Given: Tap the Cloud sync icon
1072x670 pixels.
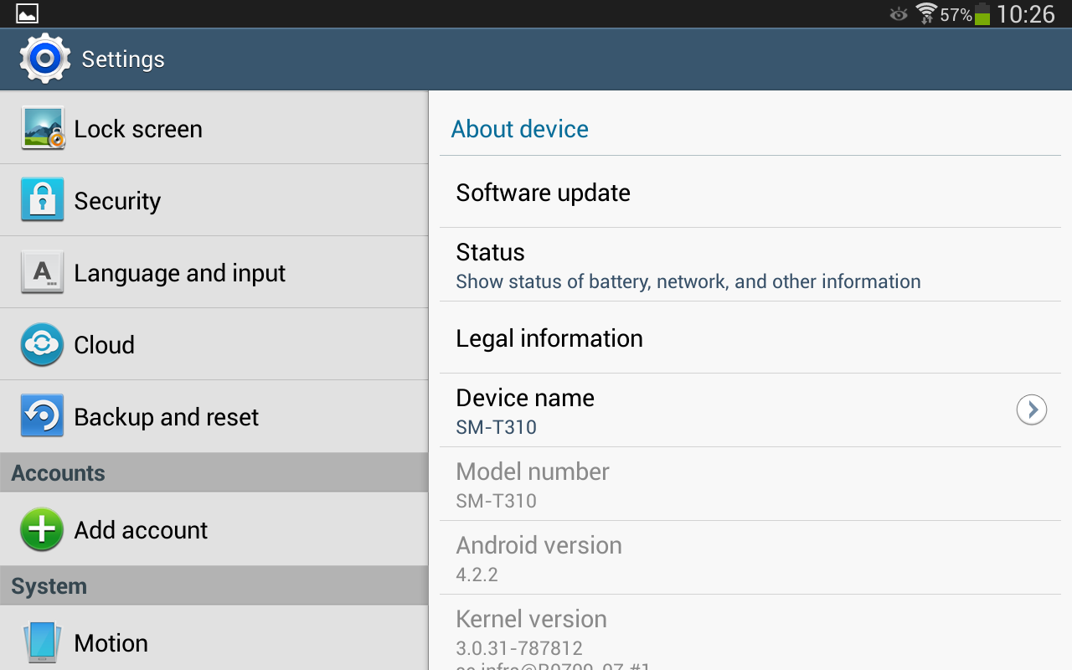Looking at the screenshot, I should coord(43,344).
